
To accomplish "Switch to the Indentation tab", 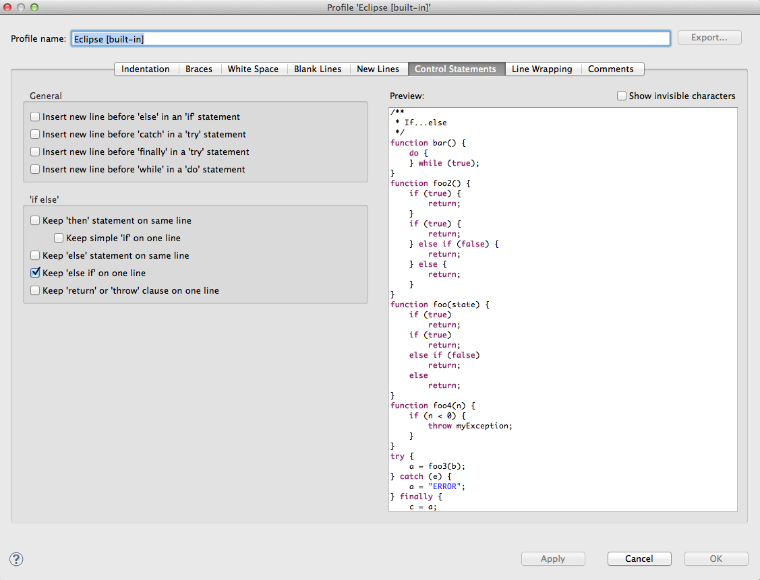I will (146, 69).
